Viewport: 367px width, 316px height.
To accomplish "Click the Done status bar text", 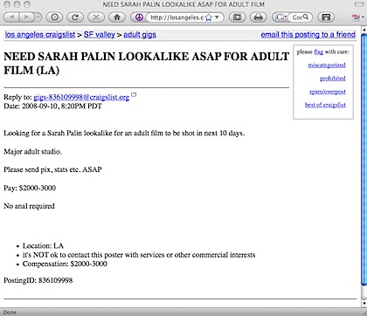I will pyautogui.click(x=10, y=313).
